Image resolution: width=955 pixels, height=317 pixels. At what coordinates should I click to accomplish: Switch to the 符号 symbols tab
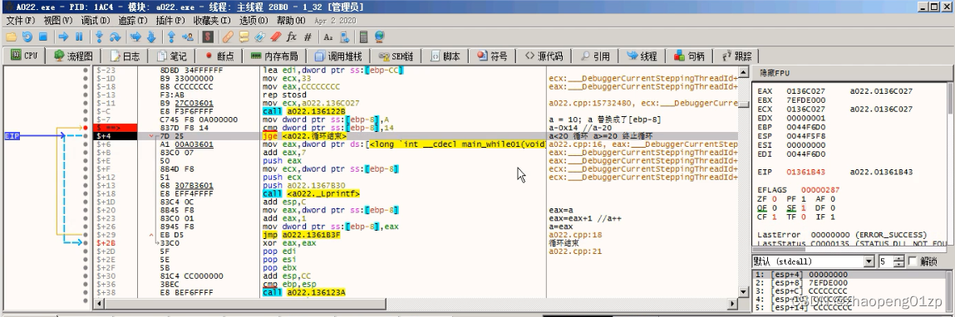493,56
